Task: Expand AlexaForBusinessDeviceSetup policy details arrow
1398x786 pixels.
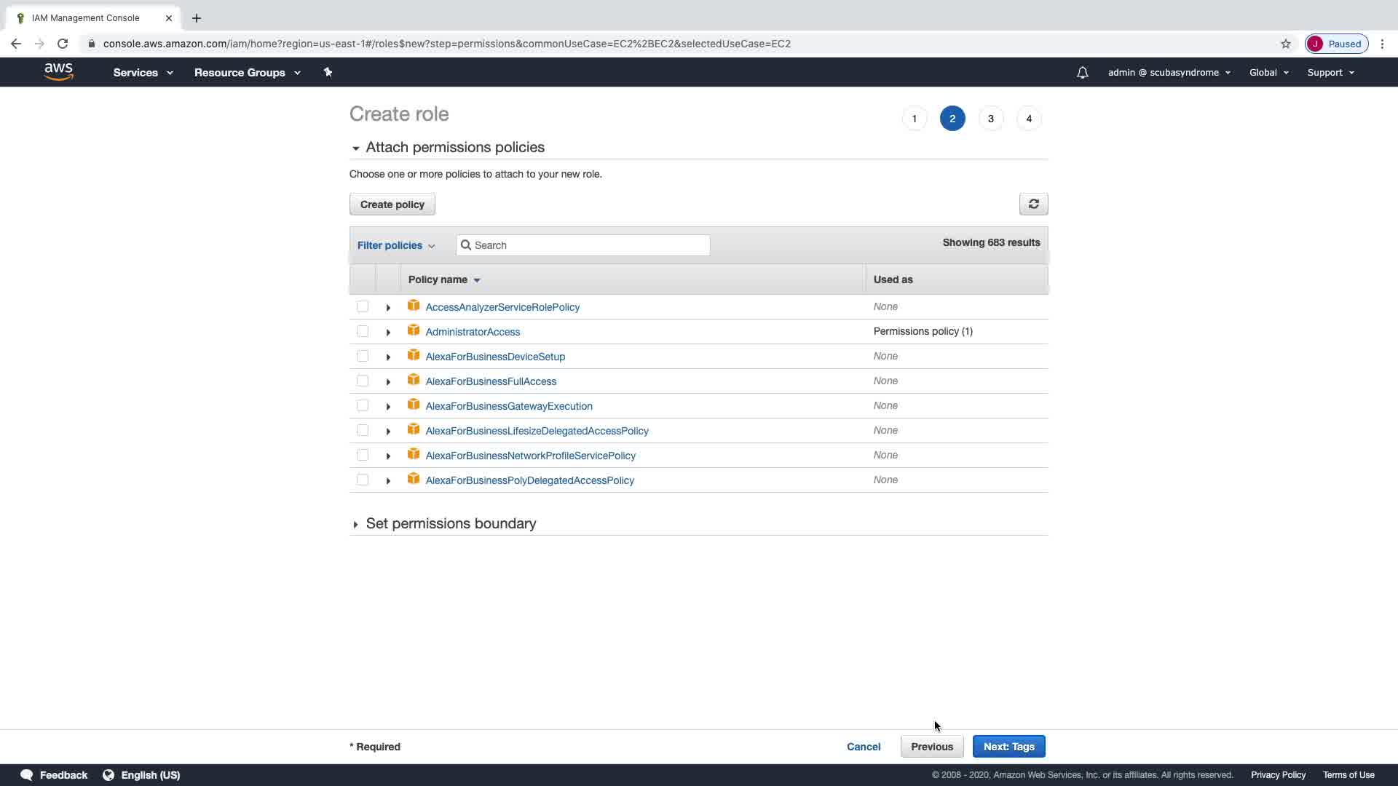Action: (x=388, y=357)
